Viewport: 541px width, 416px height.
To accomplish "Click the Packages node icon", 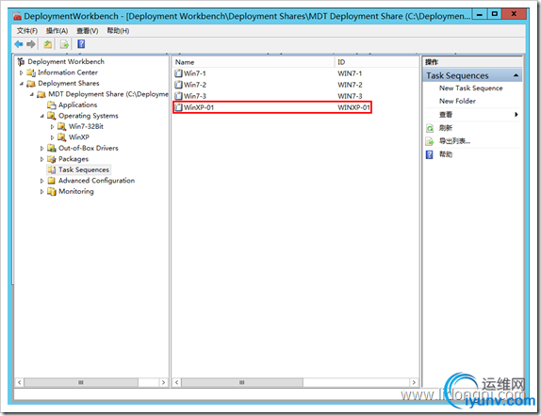I will click(x=52, y=159).
